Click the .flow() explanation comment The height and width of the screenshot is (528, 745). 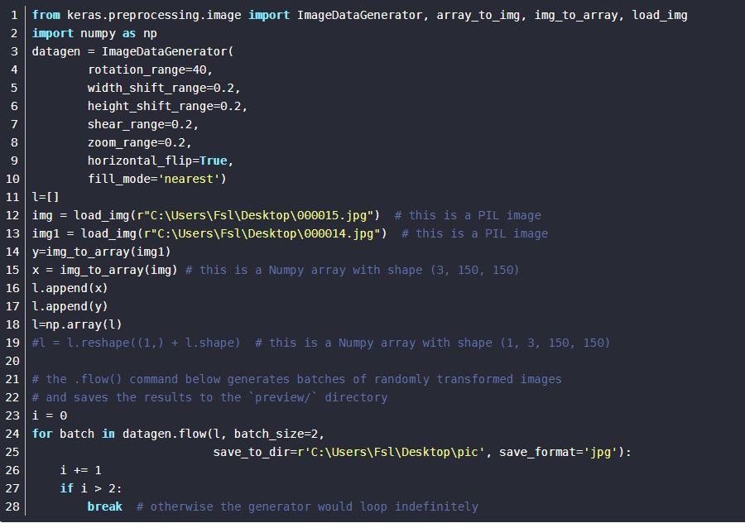coord(298,379)
